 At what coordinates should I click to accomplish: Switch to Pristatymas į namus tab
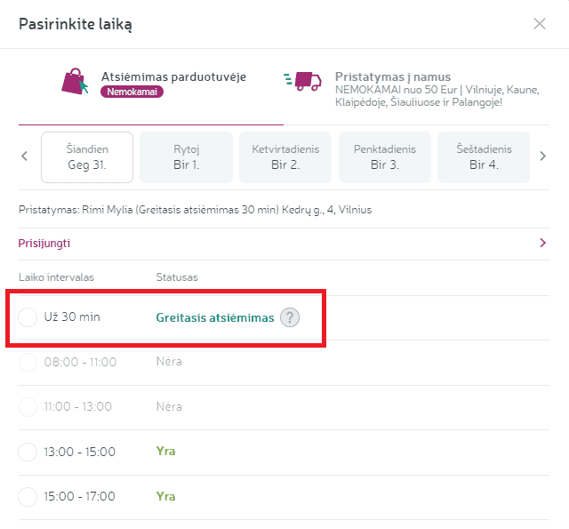pos(392,77)
